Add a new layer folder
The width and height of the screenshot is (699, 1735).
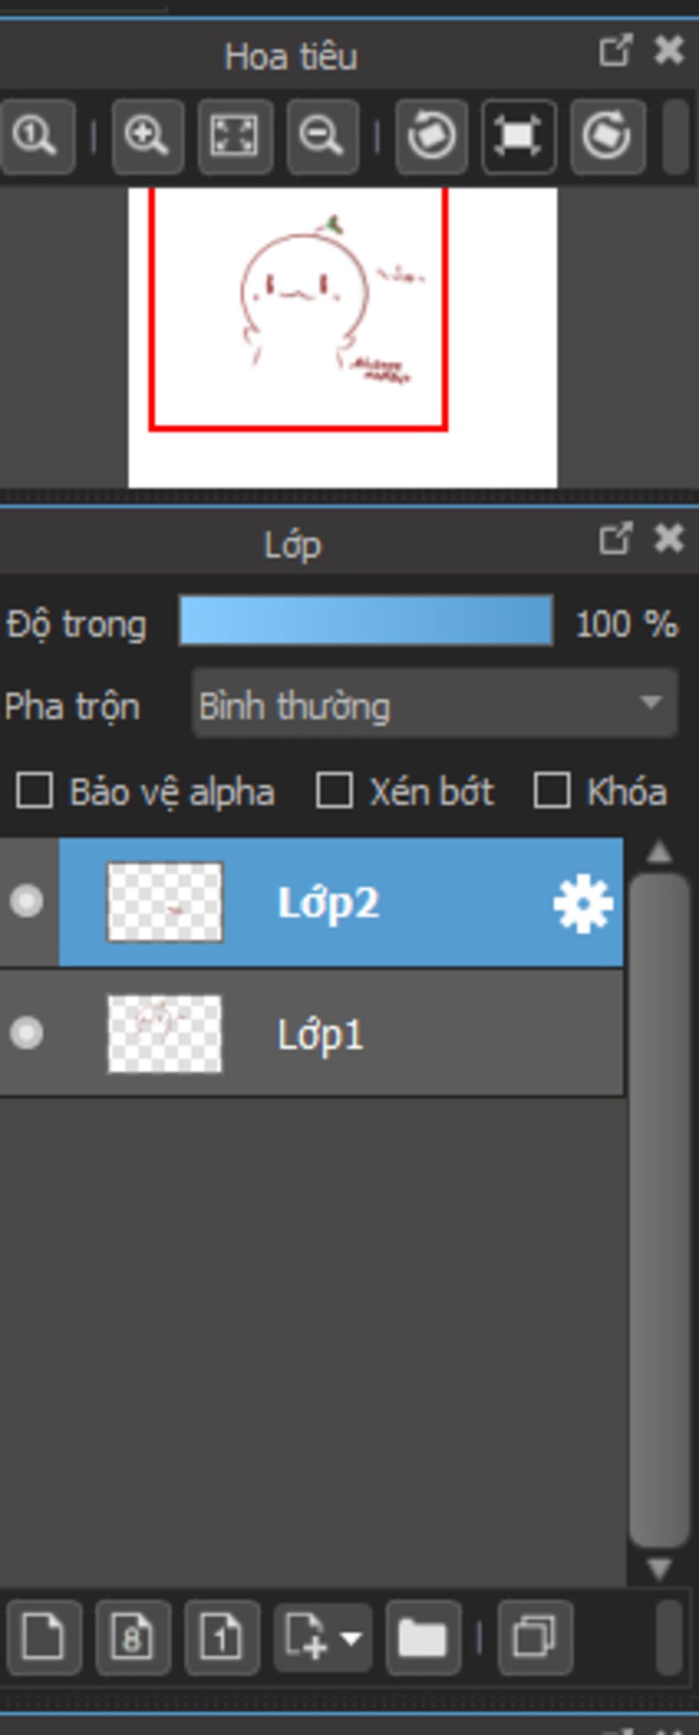tap(423, 1637)
